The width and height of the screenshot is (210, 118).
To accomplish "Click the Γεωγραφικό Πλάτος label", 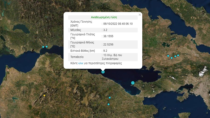I will 83,36.
